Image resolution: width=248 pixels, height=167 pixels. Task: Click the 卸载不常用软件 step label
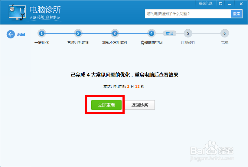[115, 43]
